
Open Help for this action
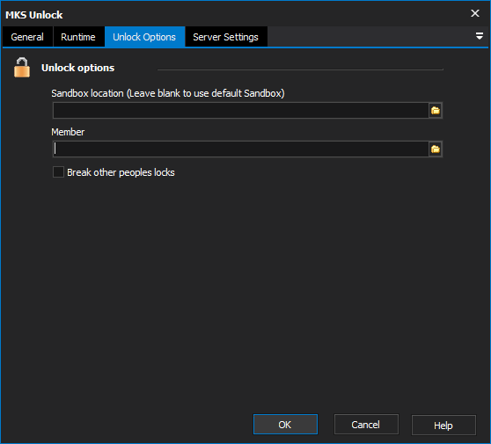click(x=443, y=425)
